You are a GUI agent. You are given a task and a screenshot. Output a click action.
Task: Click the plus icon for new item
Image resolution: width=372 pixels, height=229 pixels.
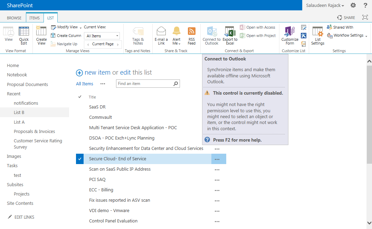coord(79,73)
